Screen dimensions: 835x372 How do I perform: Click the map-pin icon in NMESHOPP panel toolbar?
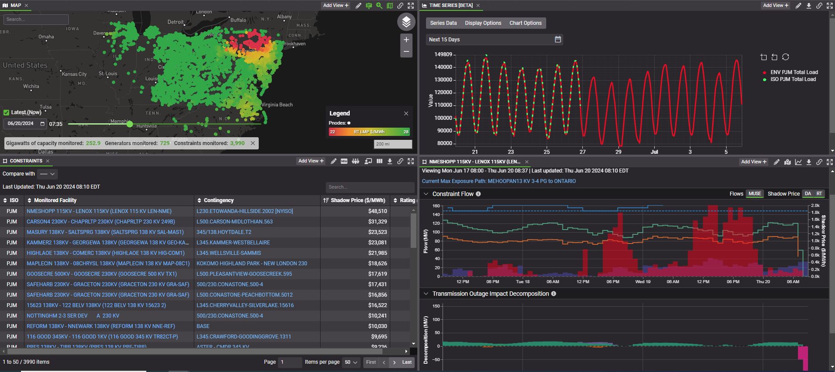pyautogui.click(x=788, y=162)
